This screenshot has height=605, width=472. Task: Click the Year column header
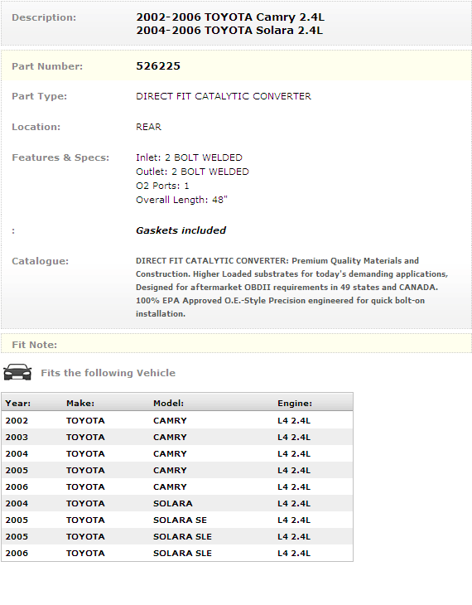coord(17,404)
